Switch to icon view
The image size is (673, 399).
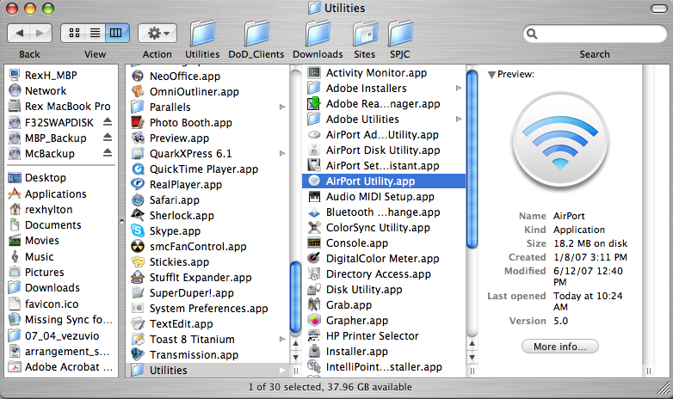pyautogui.click(x=74, y=33)
